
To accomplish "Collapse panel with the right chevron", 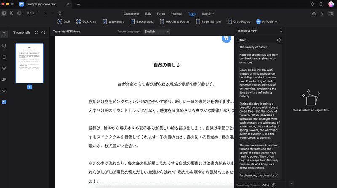I will [291, 183].
